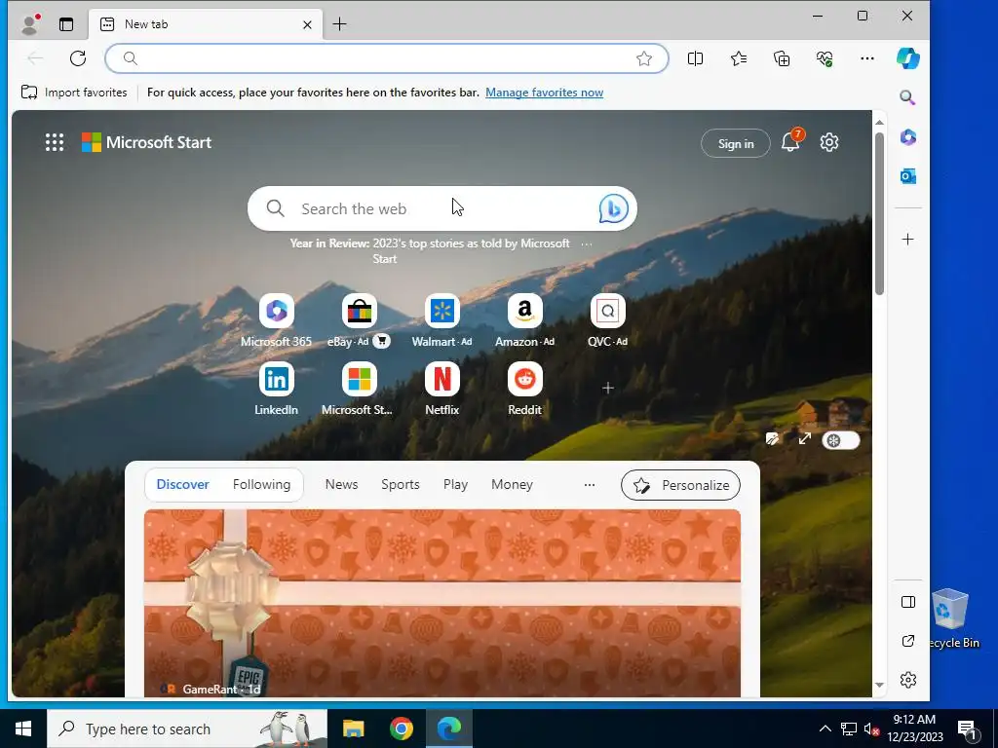Focus the Edge address bar
The image size is (998, 748).
coord(386,58)
